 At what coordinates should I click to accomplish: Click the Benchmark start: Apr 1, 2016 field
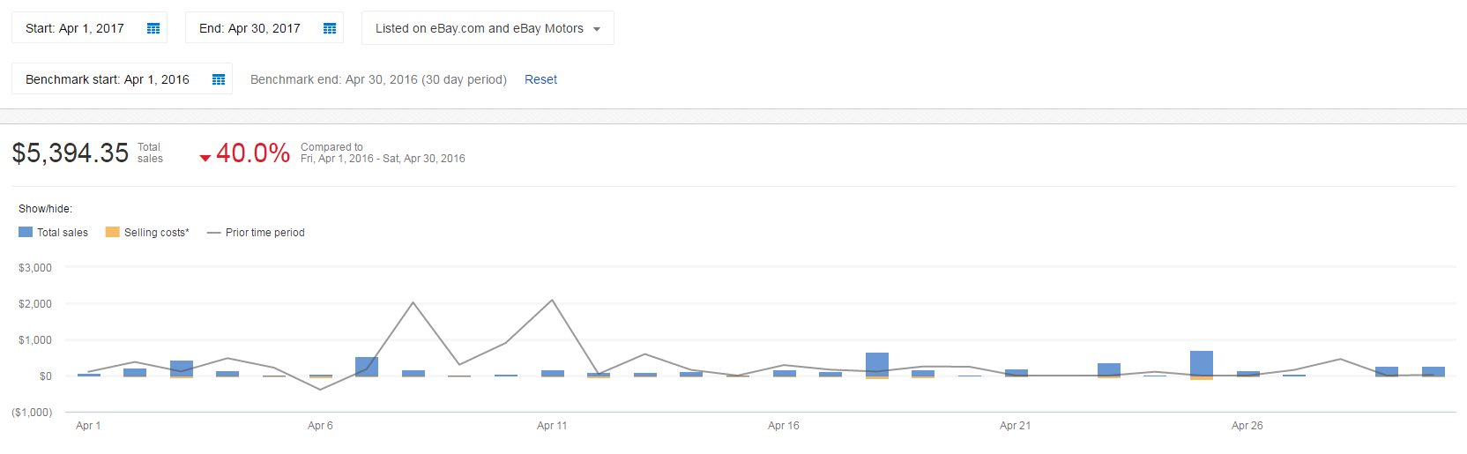[108, 79]
